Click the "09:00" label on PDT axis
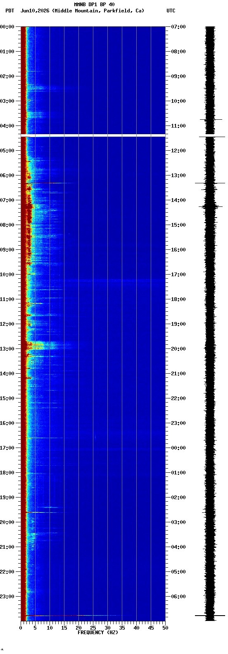Image resolution: width=228 pixels, height=654 pixels. 7,250
